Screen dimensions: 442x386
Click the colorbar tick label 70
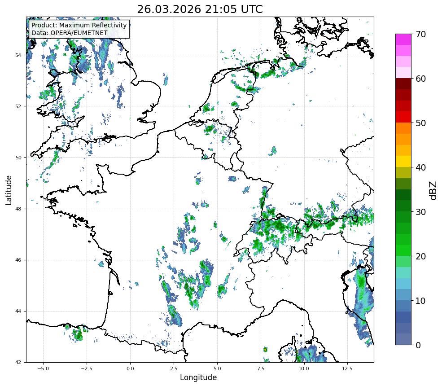click(420, 35)
